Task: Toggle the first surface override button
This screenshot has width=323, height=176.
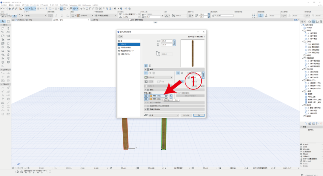Action: pos(147,96)
